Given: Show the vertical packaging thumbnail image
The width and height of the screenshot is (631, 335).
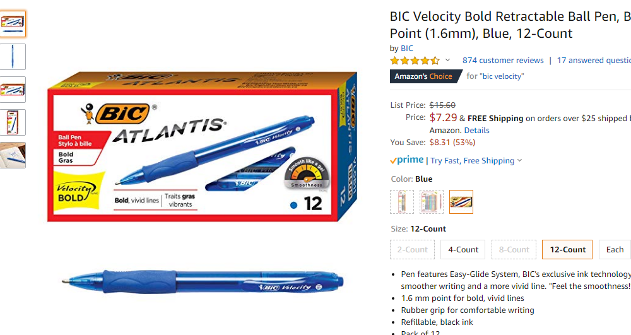Looking at the screenshot, I should pyautogui.click(x=13, y=122).
